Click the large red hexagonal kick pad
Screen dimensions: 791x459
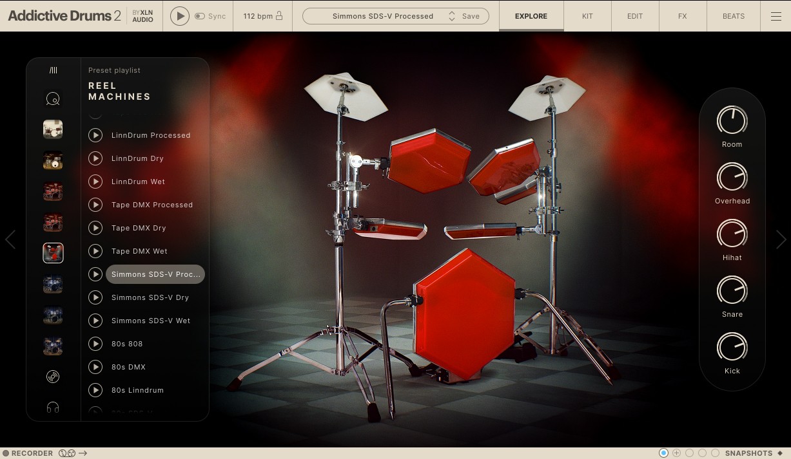(x=464, y=314)
